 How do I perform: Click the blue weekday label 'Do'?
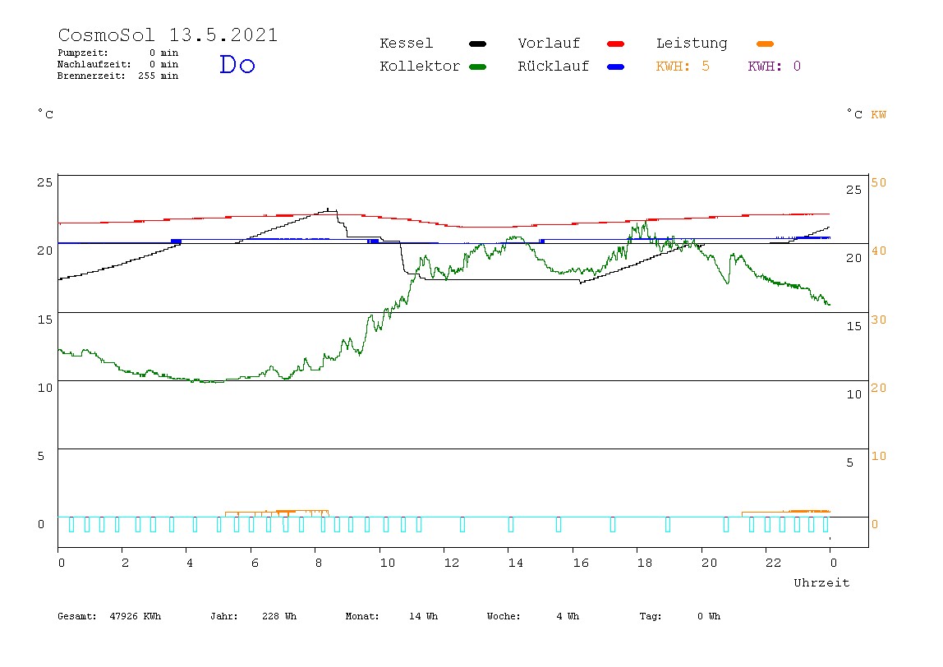click(237, 64)
